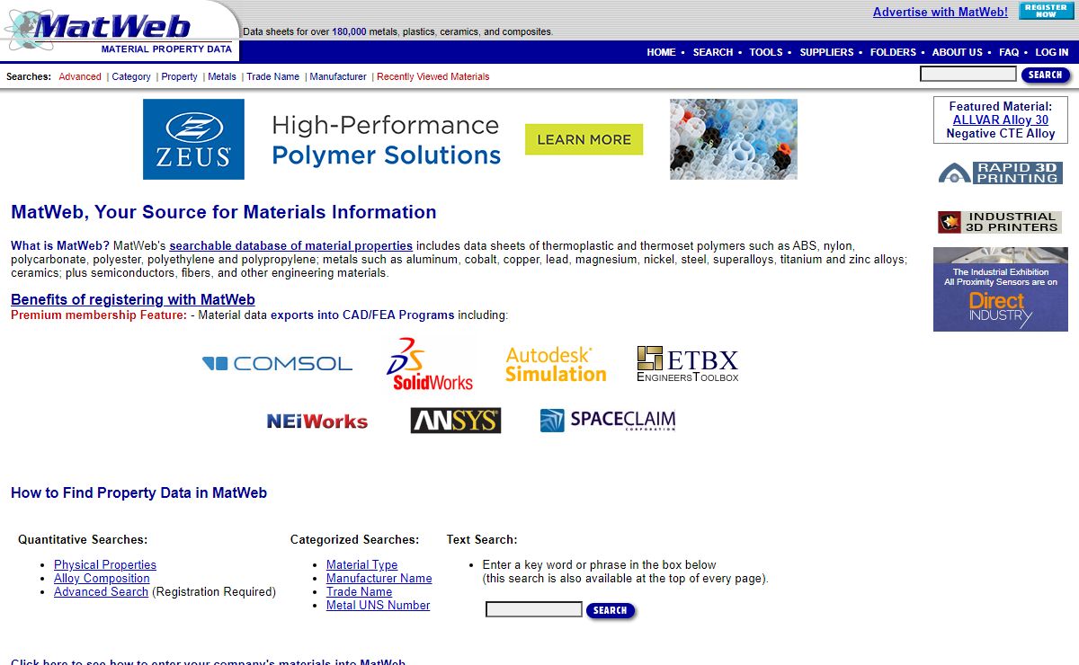The width and height of the screenshot is (1079, 665).
Task: Click the exports into CAD/FEA Programs text
Action: click(363, 315)
